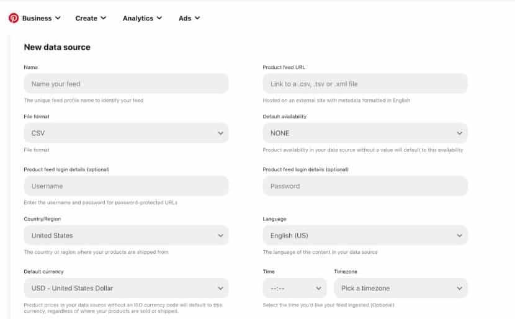
Task: Click the Password input field
Action: [x=365, y=186]
